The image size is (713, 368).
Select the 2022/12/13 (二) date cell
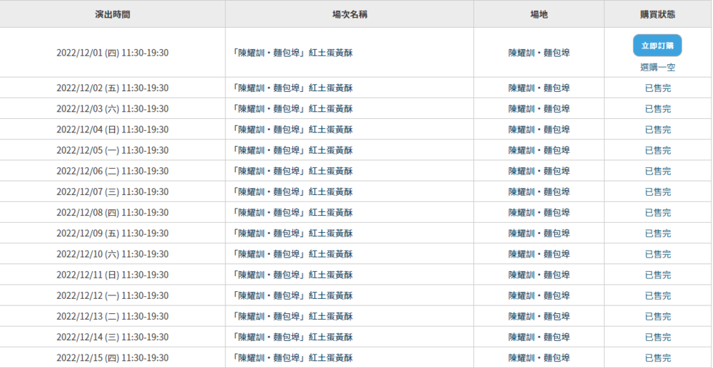click(113, 316)
